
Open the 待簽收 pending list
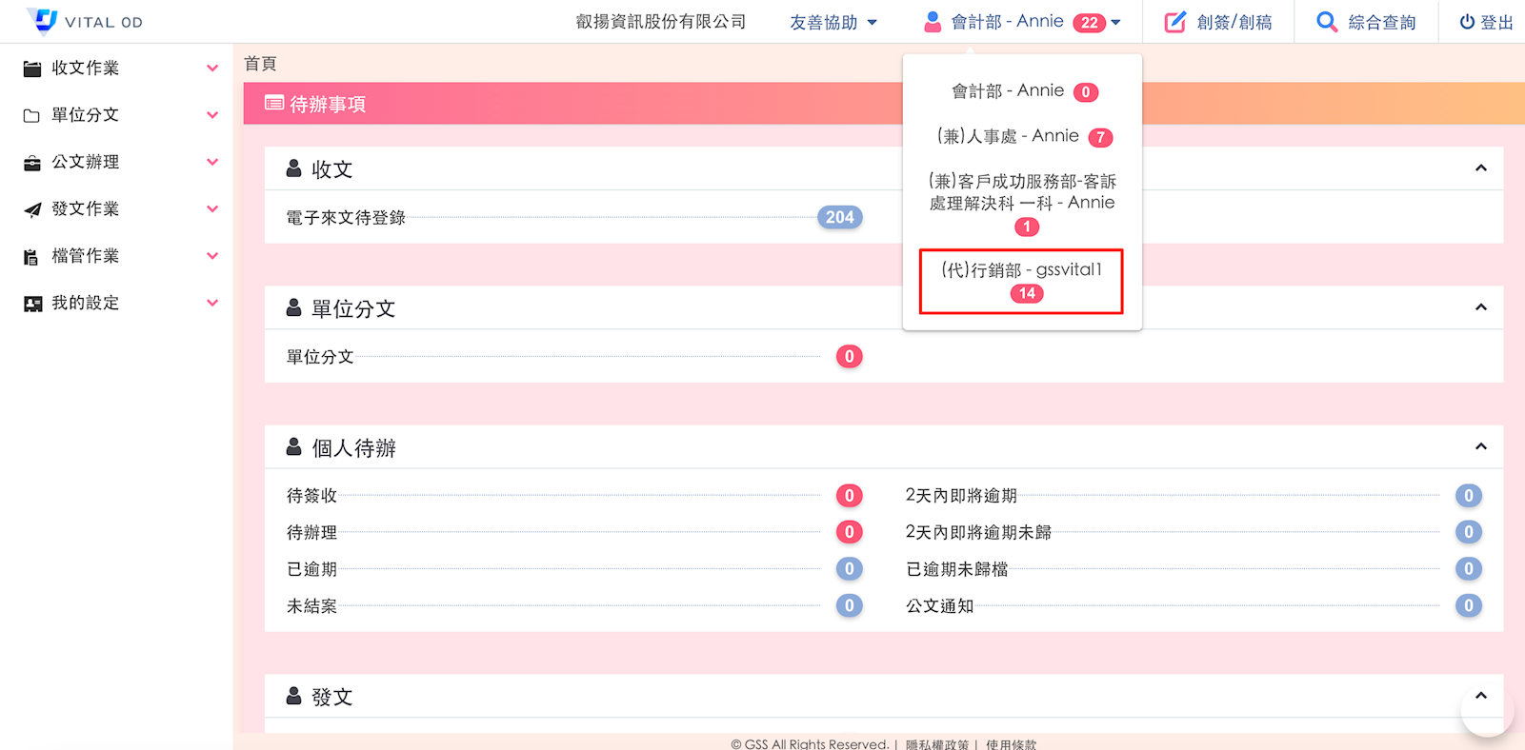[311, 496]
